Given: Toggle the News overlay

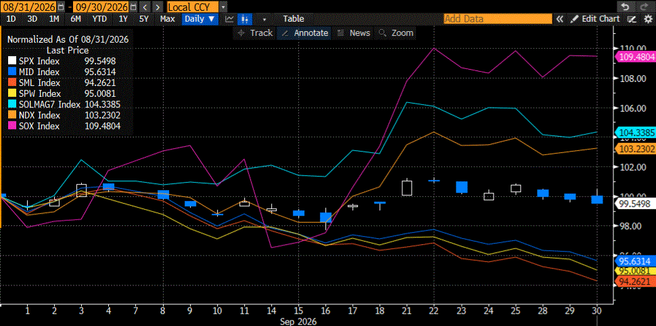Looking at the screenshot, I should (x=354, y=33).
